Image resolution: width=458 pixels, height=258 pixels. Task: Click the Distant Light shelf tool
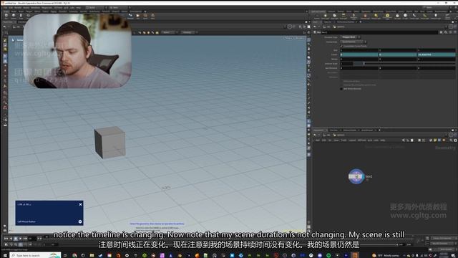pyautogui.click(x=365, y=16)
